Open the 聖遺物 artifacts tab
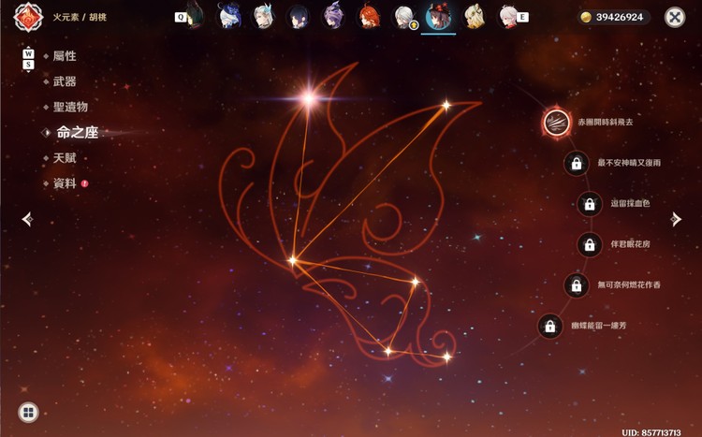The height and width of the screenshot is (437, 702). pyautogui.click(x=70, y=107)
